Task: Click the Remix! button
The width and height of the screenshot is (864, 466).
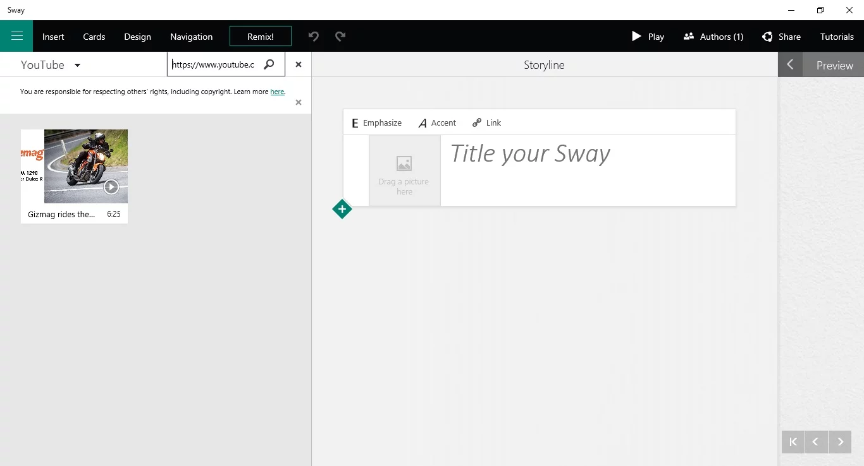Action: (x=260, y=36)
